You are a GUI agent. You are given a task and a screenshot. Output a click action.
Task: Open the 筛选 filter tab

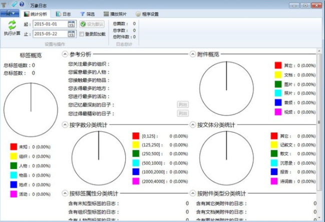click(x=88, y=14)
